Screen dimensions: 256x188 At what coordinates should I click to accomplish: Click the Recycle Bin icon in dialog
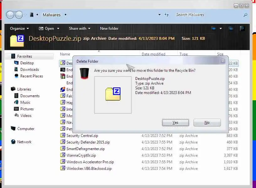[x=84, y=74]
